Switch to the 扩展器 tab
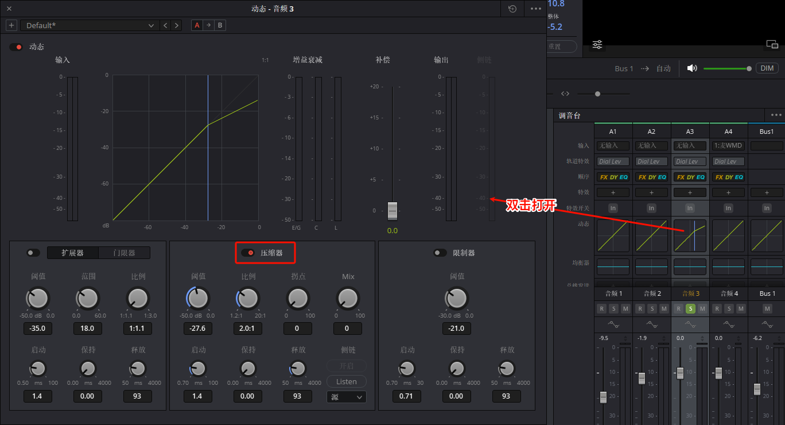 click(73, 253)
